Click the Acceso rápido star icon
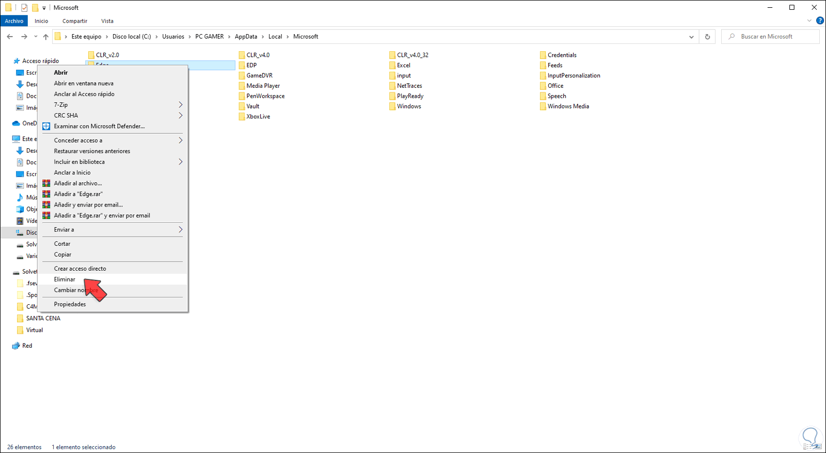826x453 pixels. (x=17, y=61)
